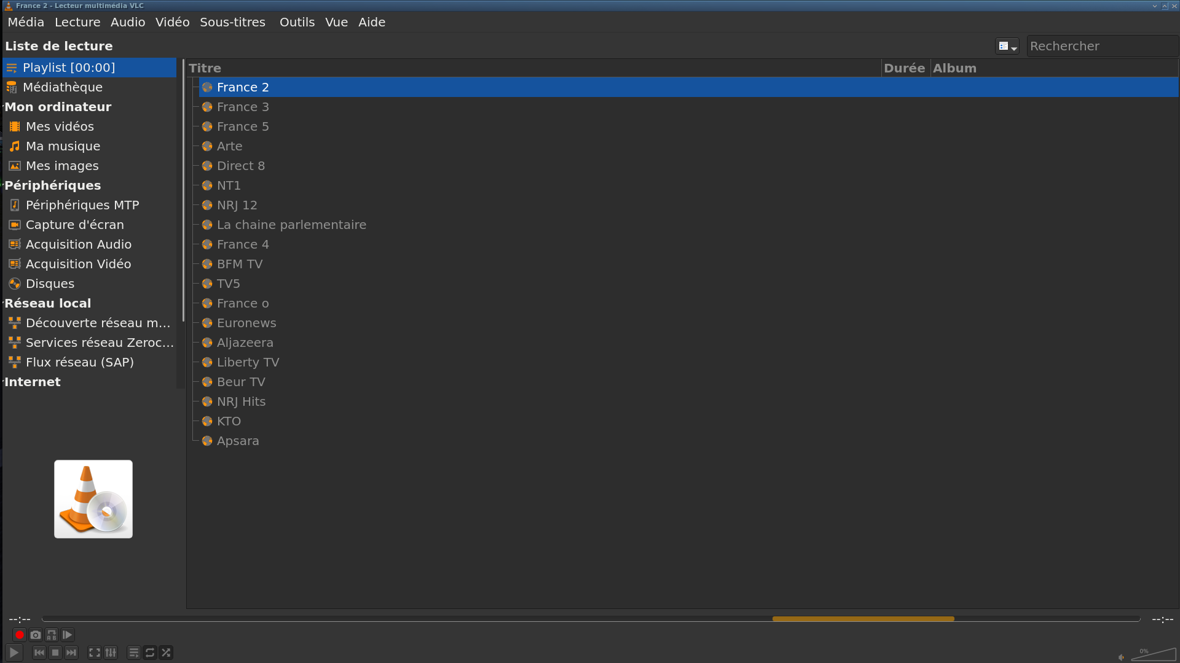
Task: Select France 3 playlist item
Action: pos(688,107)
